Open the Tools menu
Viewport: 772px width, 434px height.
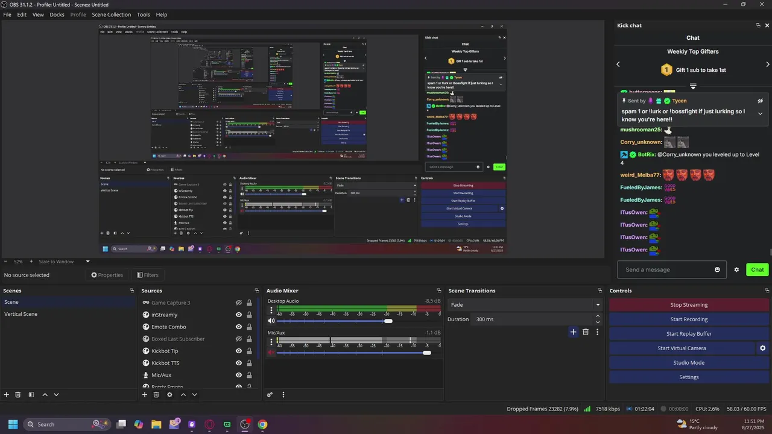[x=144, y=14]
